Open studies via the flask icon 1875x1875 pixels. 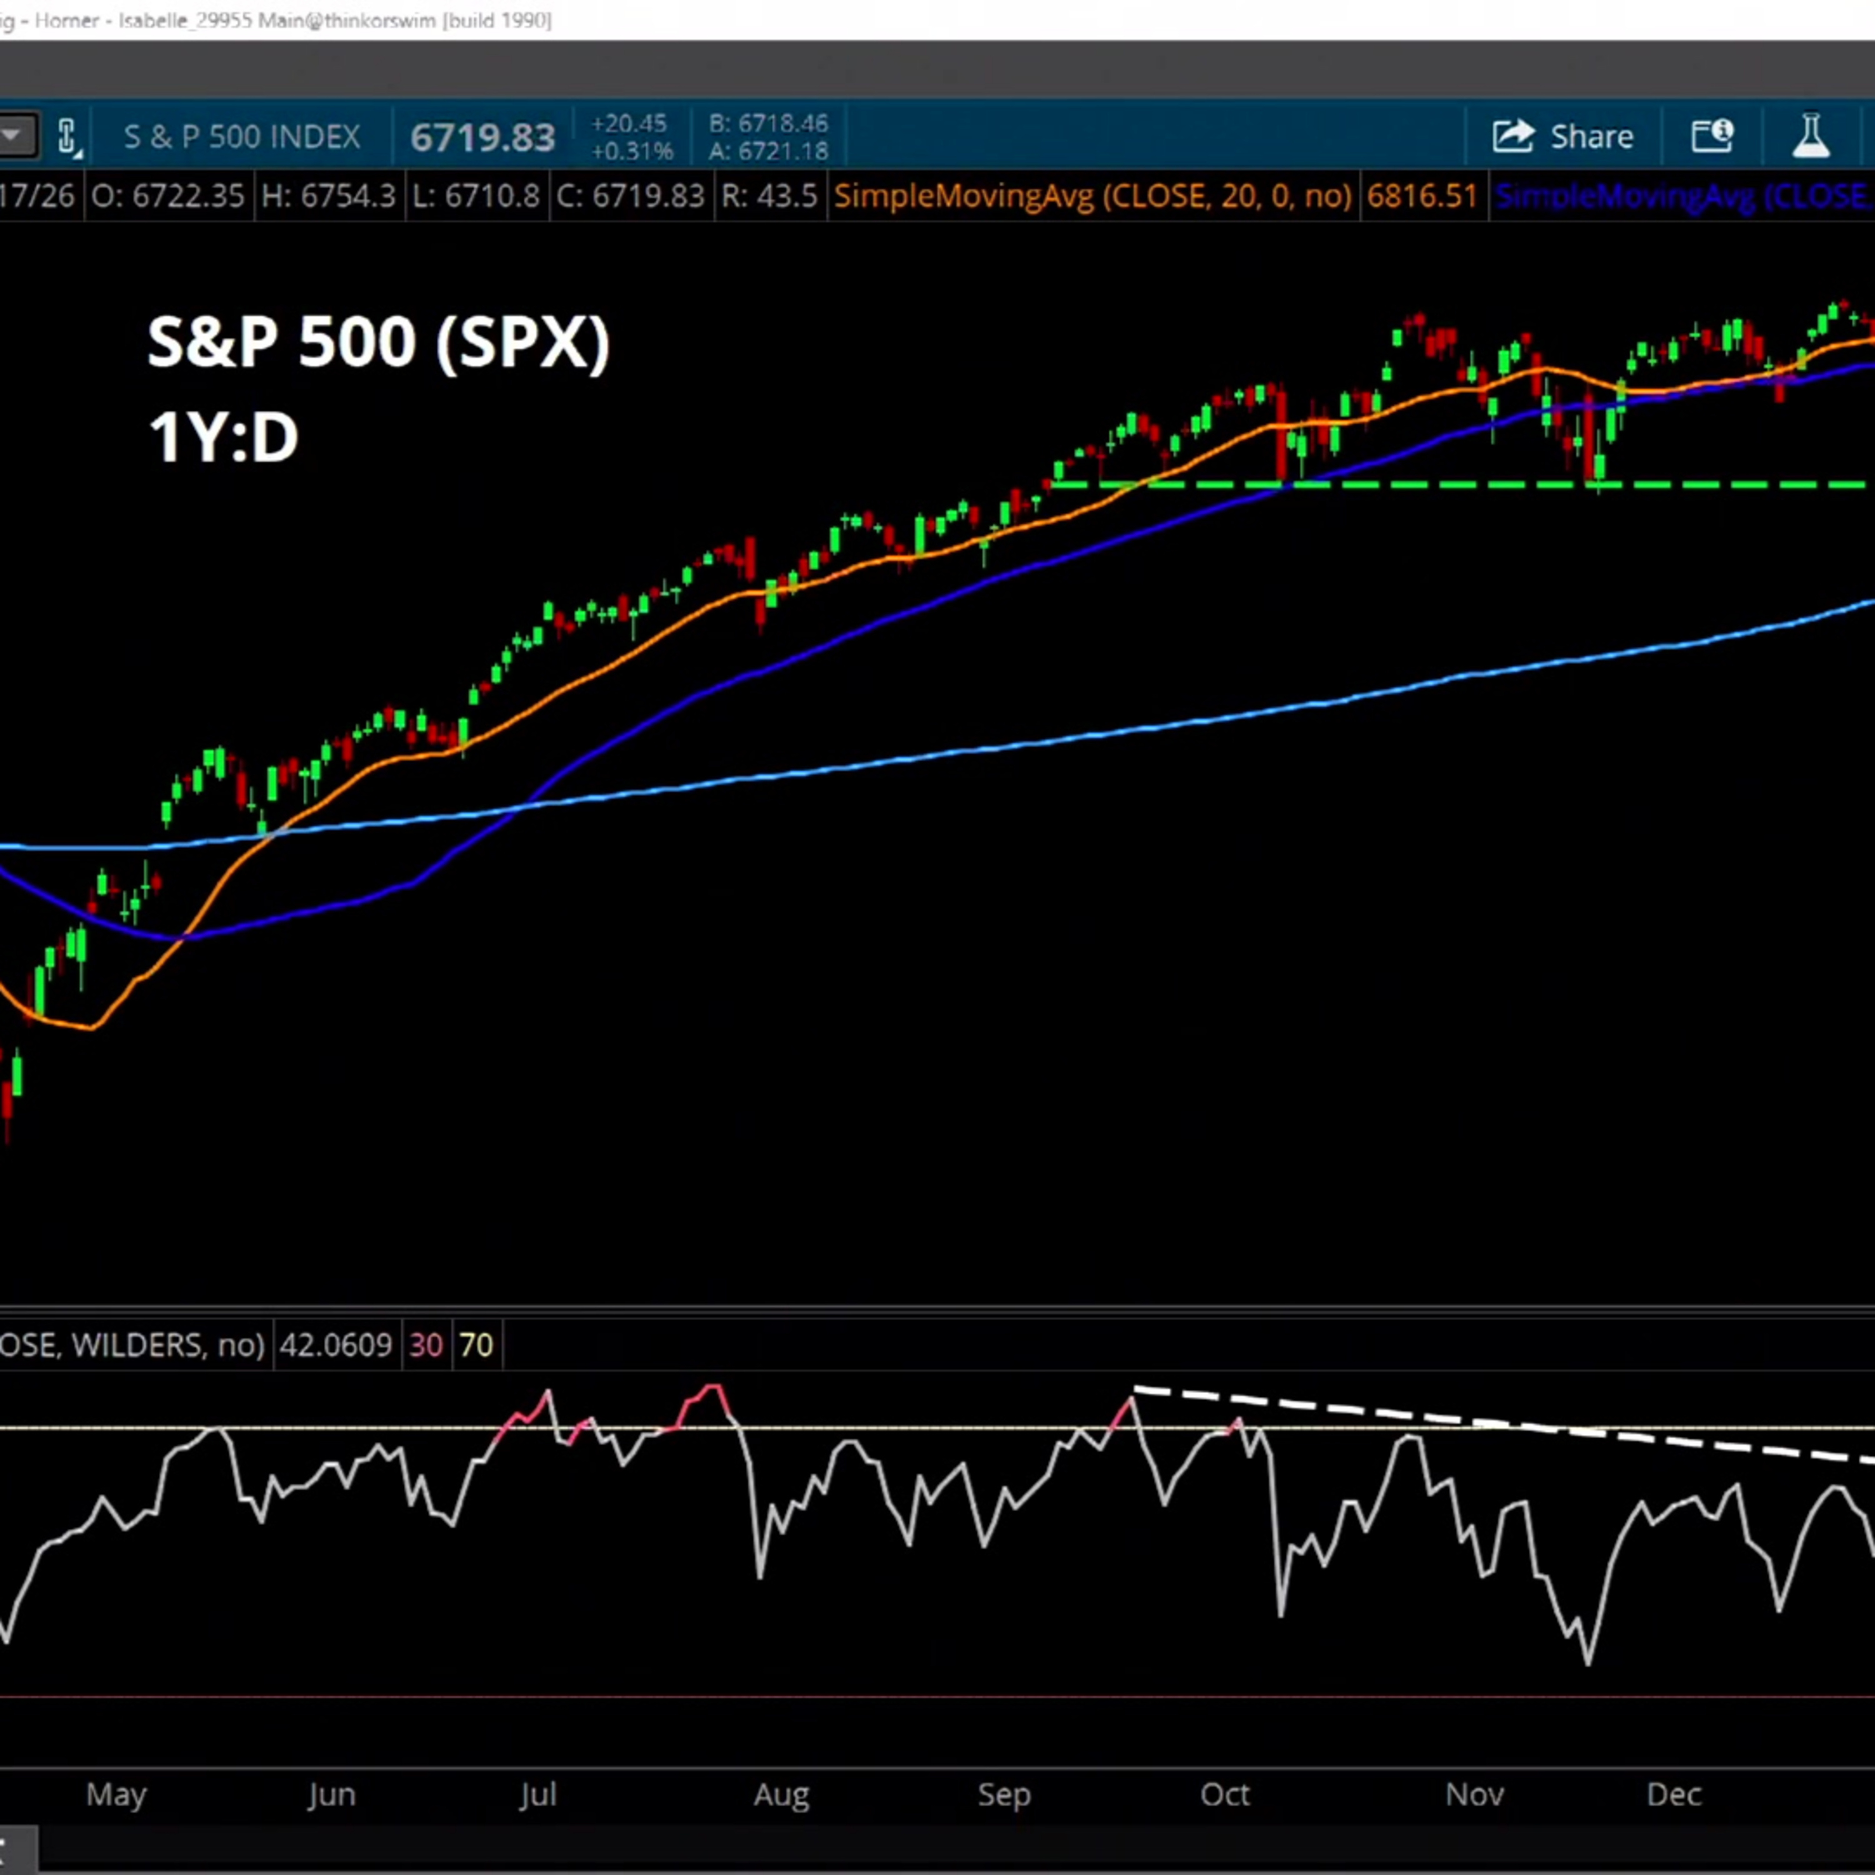[1811, 136]
